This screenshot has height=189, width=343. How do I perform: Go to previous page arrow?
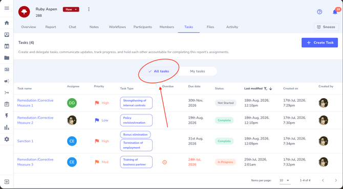(x=323, y=180)
